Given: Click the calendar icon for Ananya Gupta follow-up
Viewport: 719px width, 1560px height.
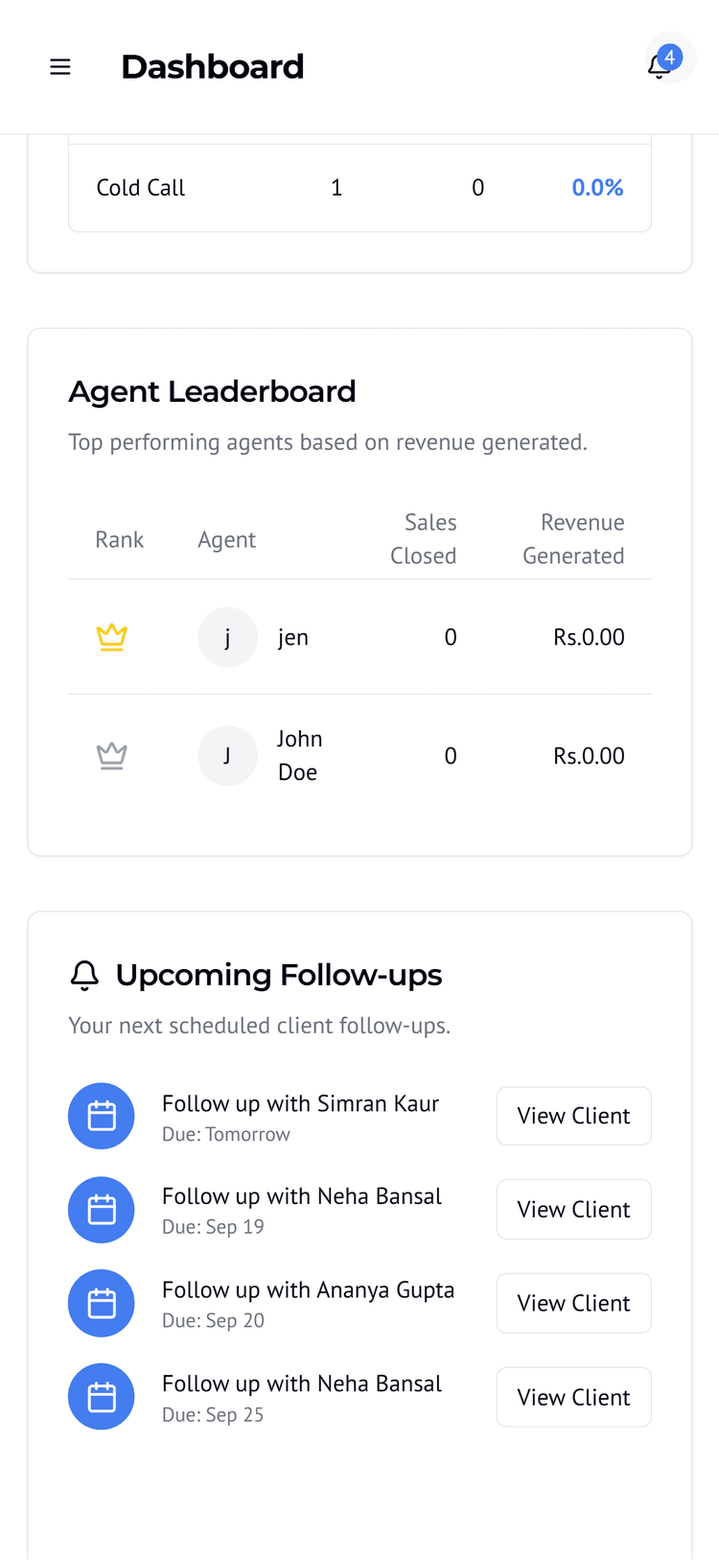Looking at the screenshot, I should click(x=102, y=1304).
